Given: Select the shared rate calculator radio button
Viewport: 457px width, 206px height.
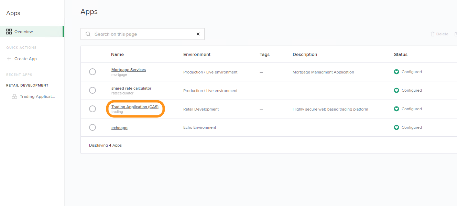Looking at the screenshot, I should pos(93,90).
